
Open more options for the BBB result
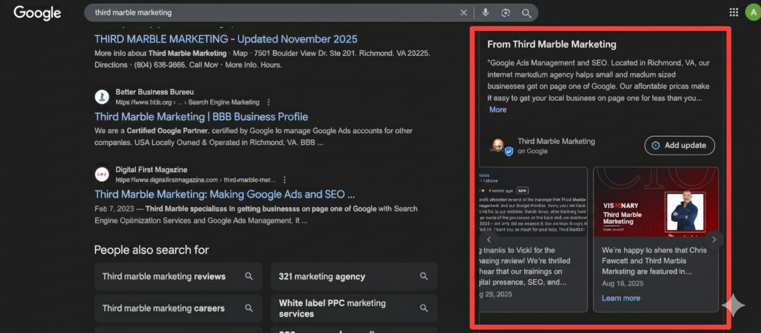pos(269,102)
